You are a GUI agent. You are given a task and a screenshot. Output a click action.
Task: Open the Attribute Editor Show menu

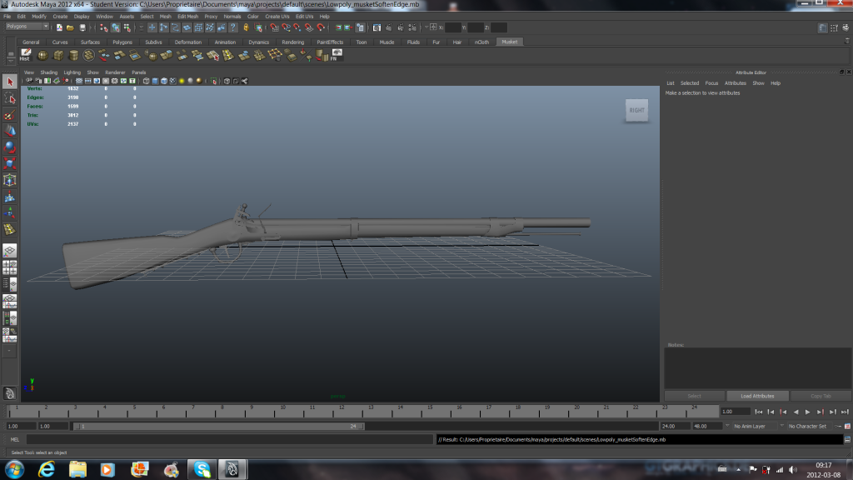coord(758,83)
